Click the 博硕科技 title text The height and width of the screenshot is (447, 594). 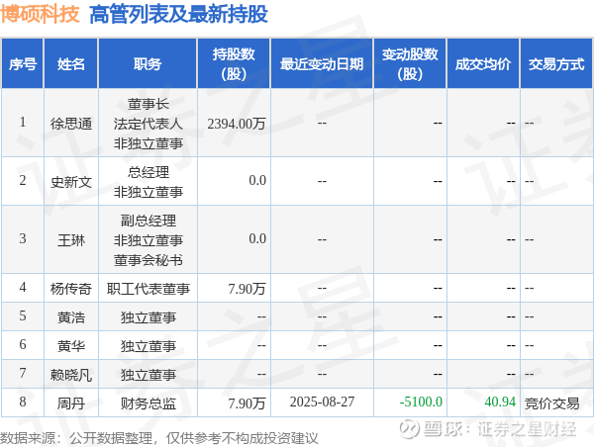pyautogui.click(x=41, y=14)
